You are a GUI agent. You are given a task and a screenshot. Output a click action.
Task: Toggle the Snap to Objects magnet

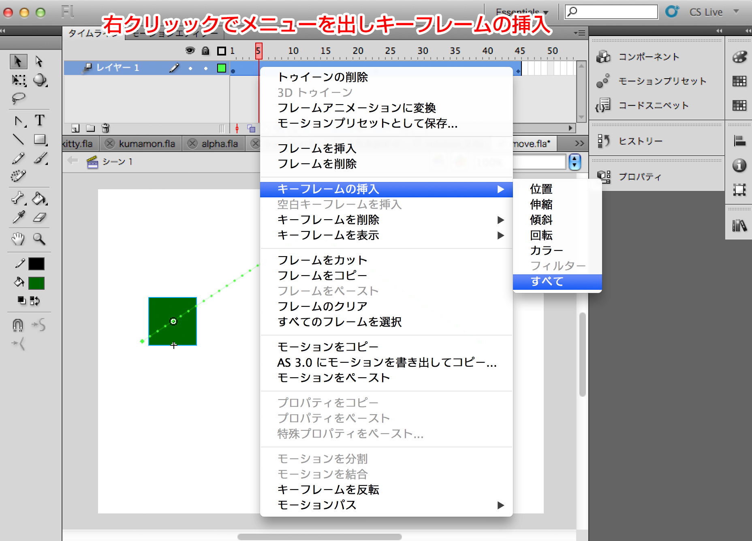(x=18, y=325)
